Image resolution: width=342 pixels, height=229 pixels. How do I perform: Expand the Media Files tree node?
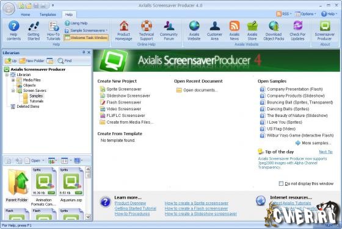(13, 80)
